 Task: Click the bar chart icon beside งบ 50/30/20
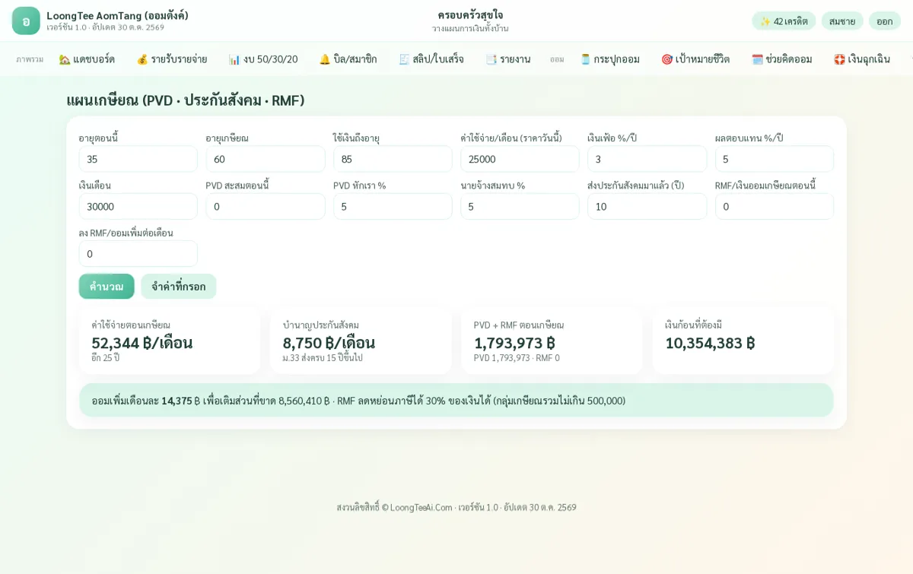234,59
